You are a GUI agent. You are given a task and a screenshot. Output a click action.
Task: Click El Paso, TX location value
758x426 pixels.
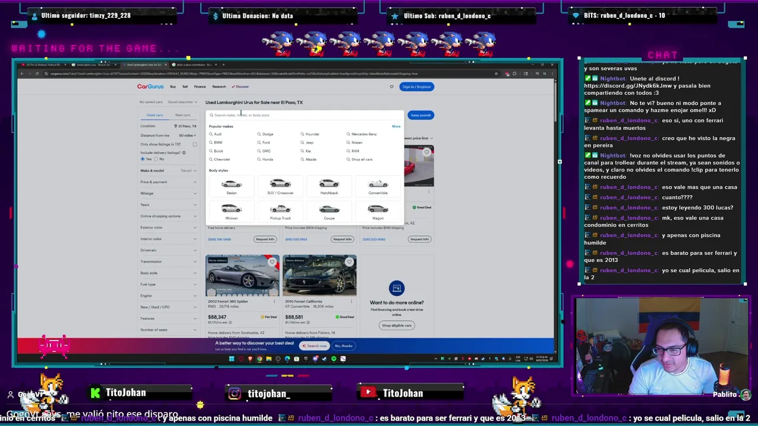(x=186, y=126)
